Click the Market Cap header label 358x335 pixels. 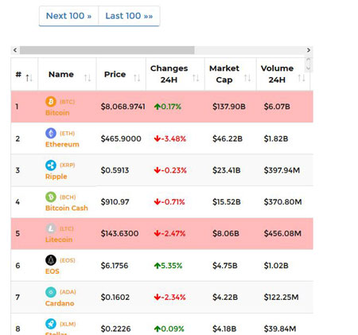(x=224, y=74)
